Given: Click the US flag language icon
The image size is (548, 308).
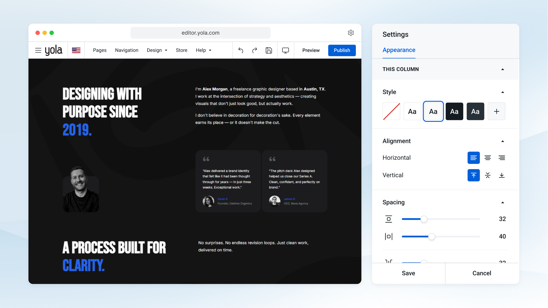Looking at the screenshot, I should (x=76, y=50).
